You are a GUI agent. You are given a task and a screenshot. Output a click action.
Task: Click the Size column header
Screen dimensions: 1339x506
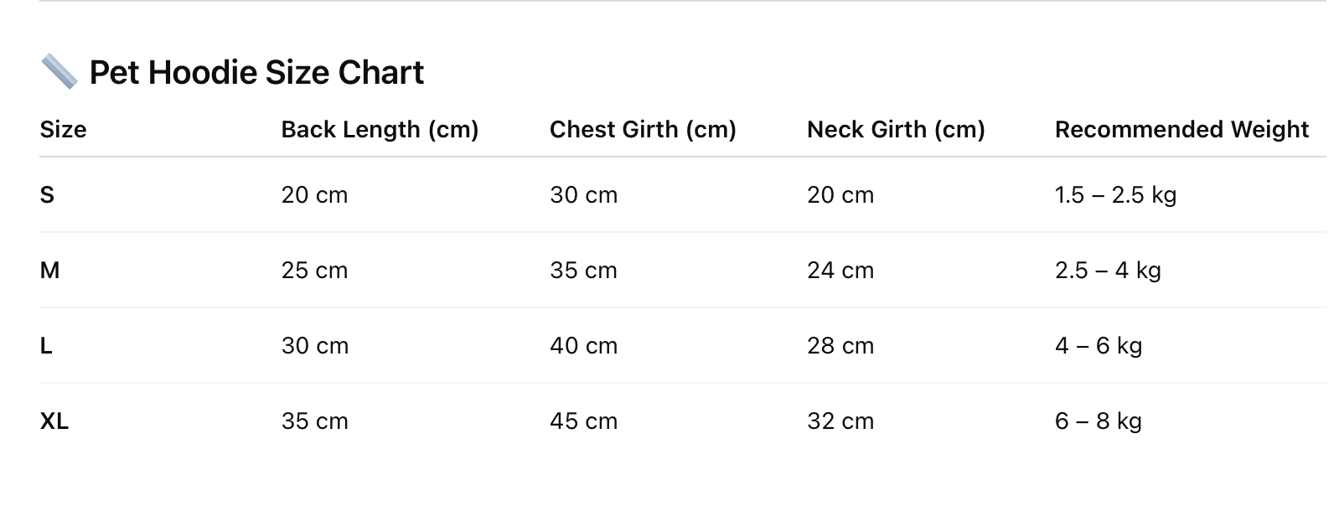pos(63,130)
